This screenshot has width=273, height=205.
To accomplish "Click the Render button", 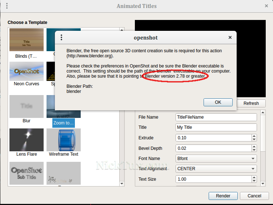I will [x=223, y=196].
